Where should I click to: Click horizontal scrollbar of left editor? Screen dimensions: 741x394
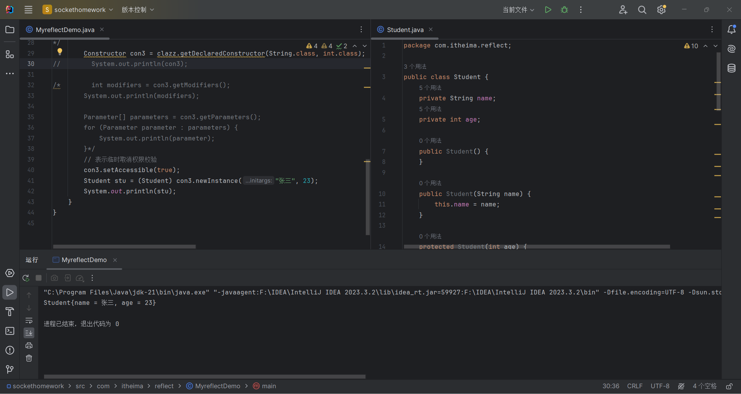pyautogui.click(x=124, y=247)
